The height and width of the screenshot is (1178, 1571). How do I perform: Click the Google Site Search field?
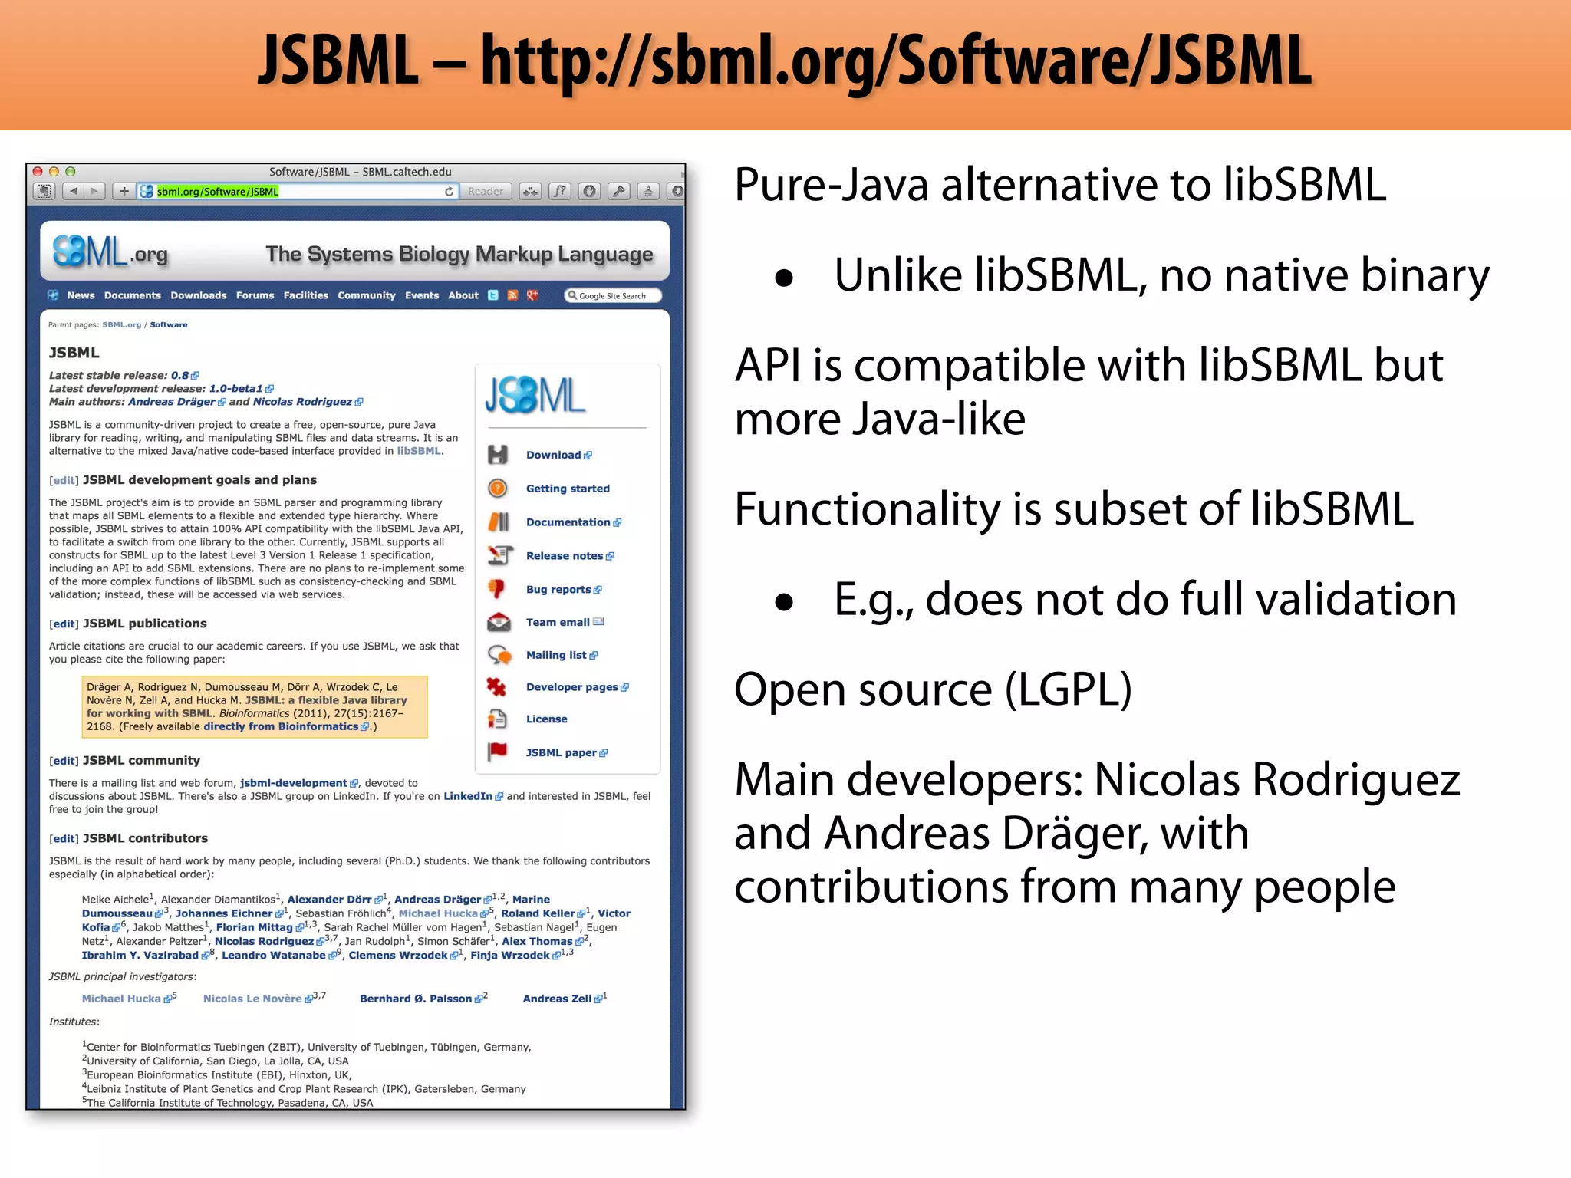coord(613,295)
